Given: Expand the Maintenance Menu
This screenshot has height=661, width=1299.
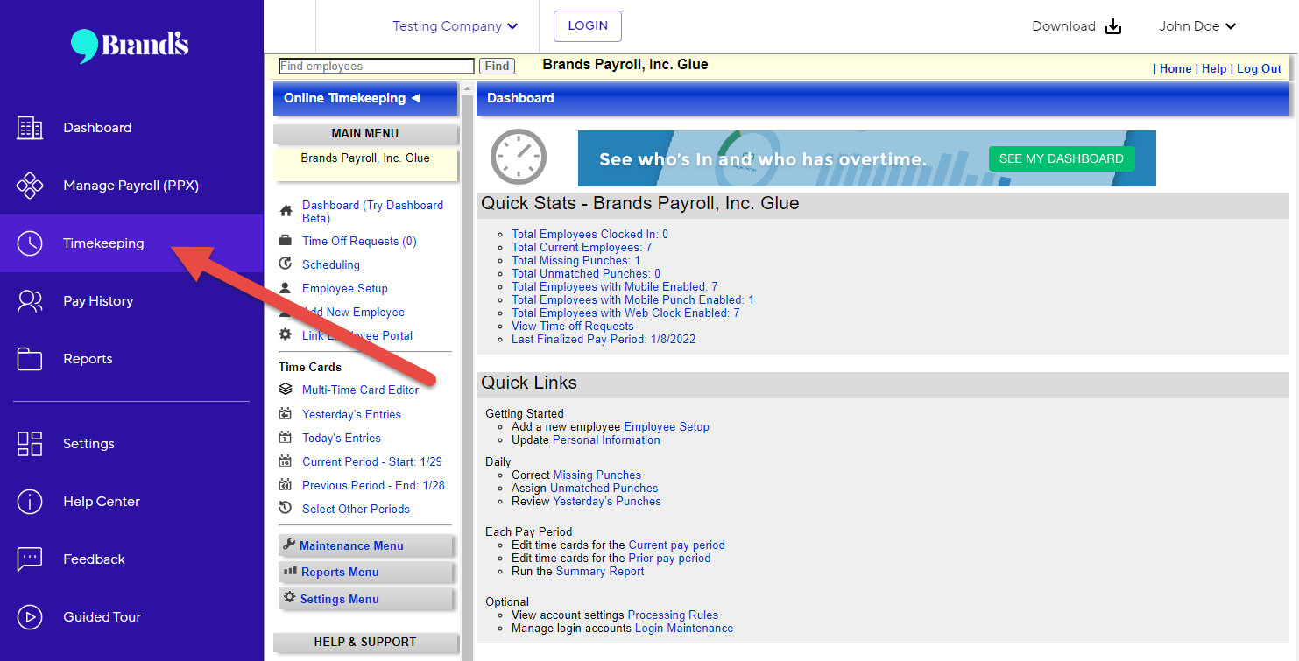Looking at the screenshot, I should point(365,545).
